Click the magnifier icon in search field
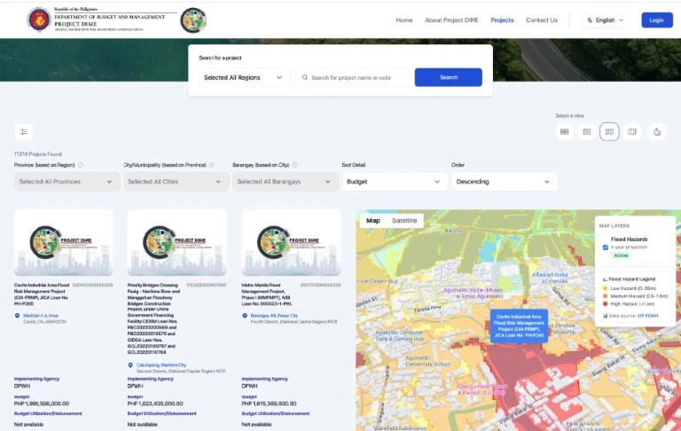 tap(305, 77)
